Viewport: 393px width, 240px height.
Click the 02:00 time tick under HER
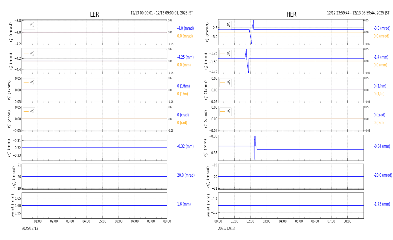point(250,221)
